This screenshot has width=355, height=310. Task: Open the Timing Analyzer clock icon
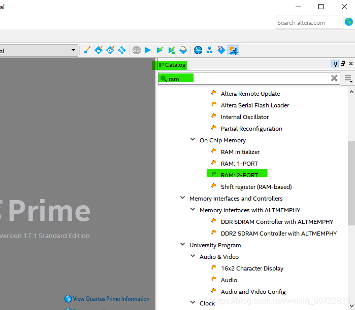198,50
